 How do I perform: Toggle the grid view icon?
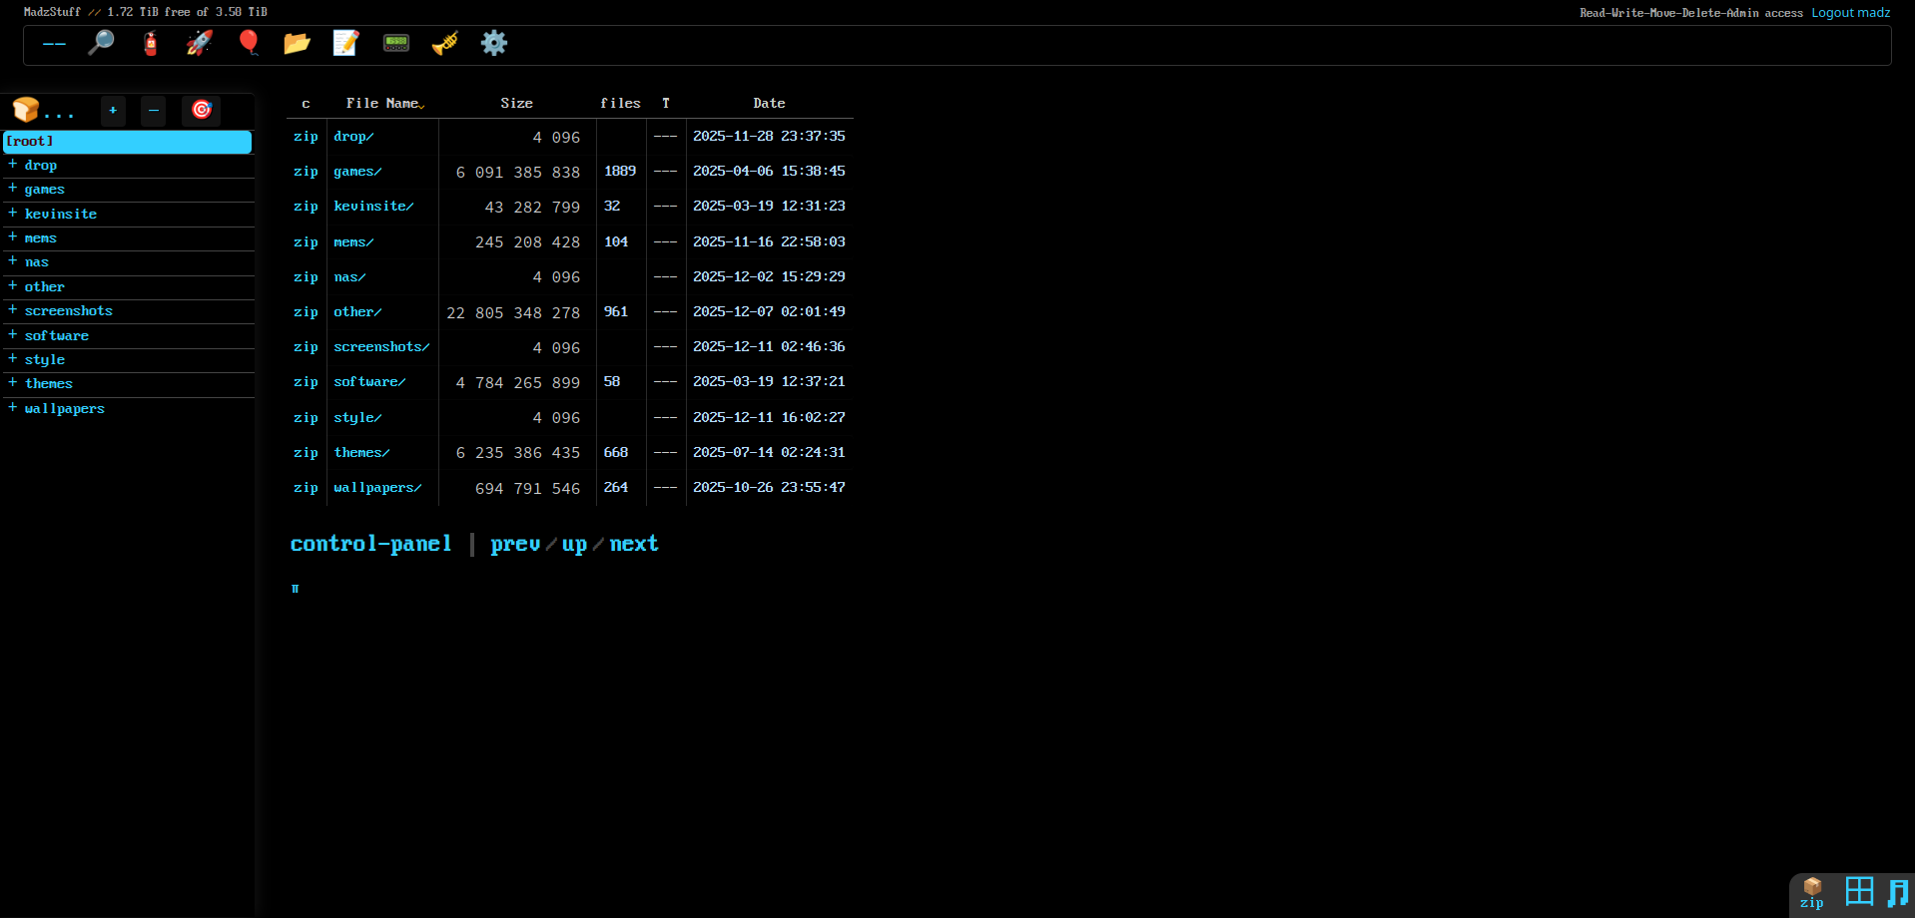click(1859, 891)
